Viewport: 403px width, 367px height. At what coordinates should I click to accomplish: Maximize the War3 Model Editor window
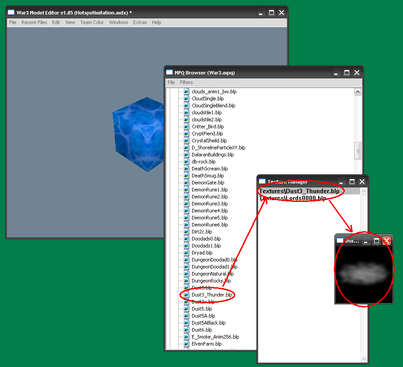(271, 13)
